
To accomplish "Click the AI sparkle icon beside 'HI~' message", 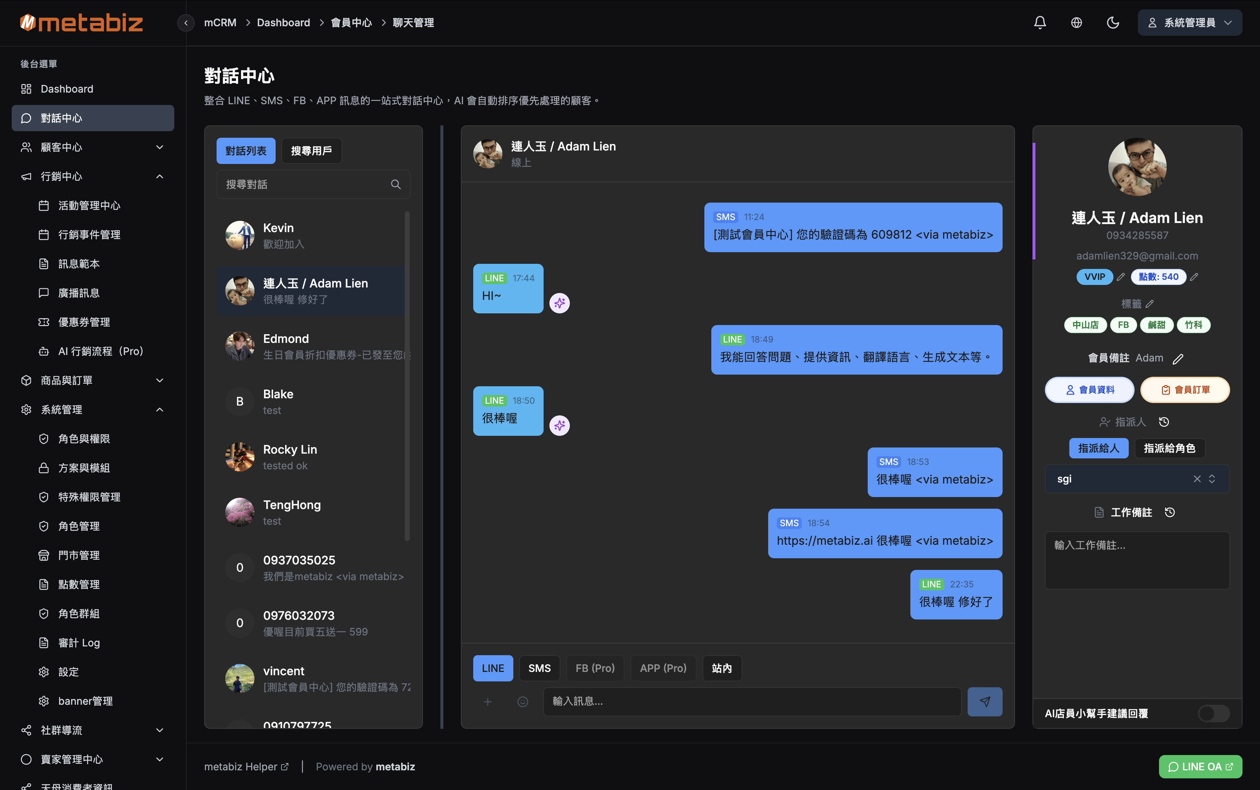I will tap(560, 302).
